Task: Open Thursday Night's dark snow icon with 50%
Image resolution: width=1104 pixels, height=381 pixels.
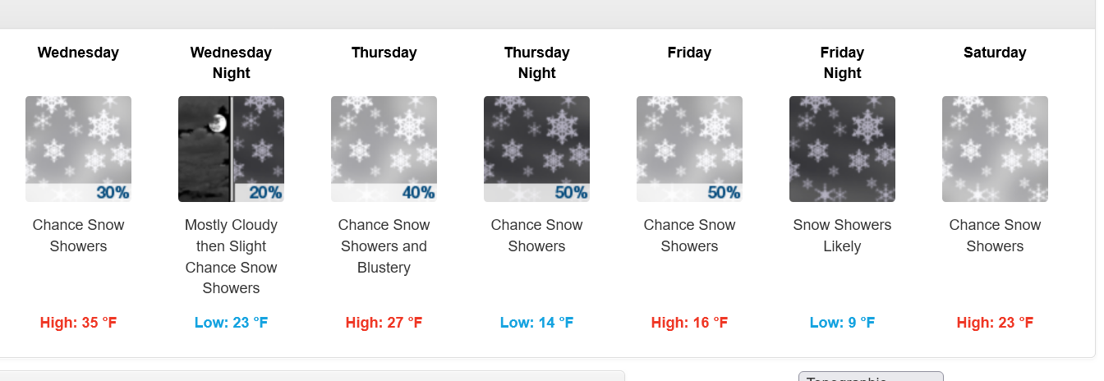Action: point(536,149)
